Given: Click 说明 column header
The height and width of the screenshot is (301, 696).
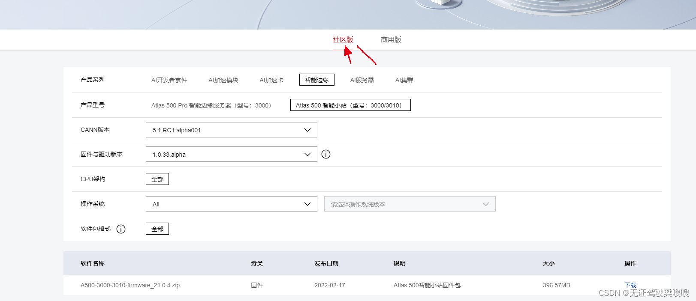Looking at the screenshot, I should (400, 263).
